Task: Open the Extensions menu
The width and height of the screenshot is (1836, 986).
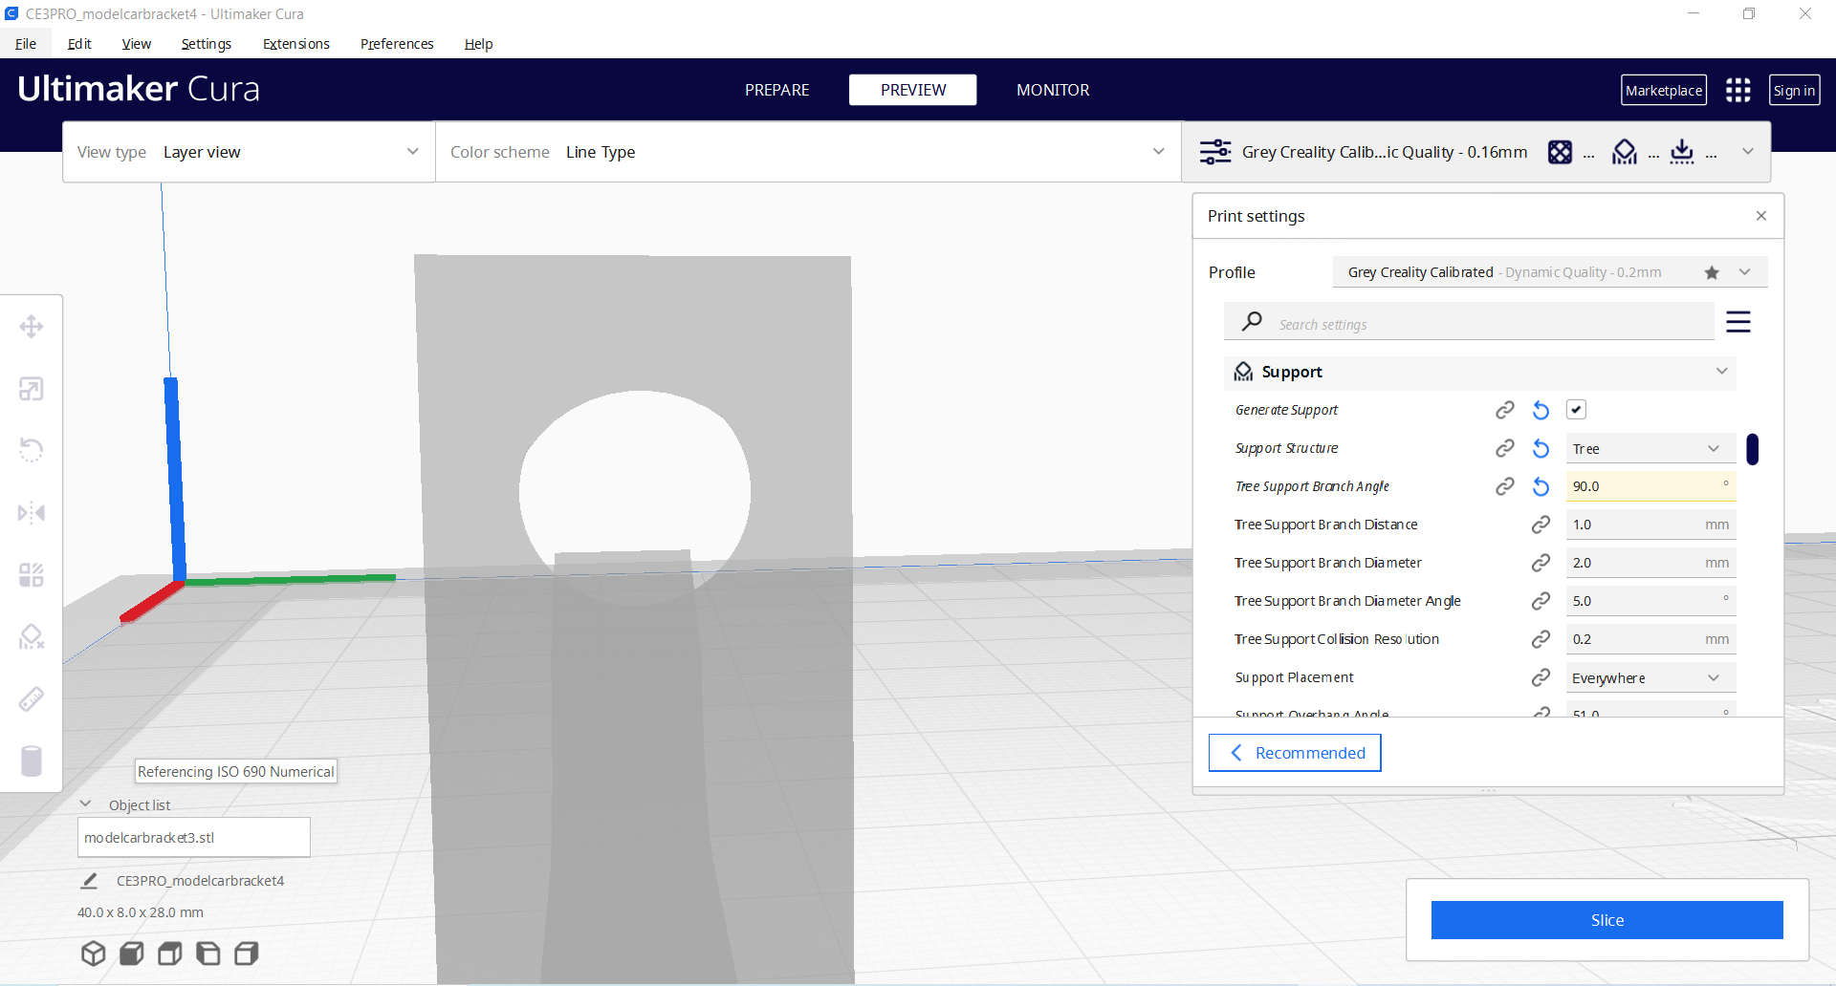Action: 295,44
